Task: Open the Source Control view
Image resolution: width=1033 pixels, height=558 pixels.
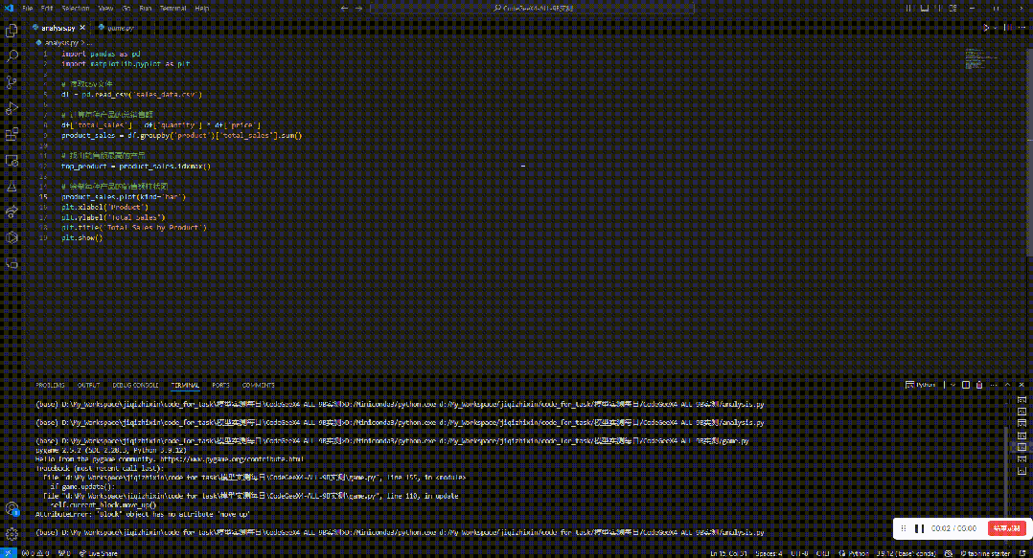Action: click(11, 82)
